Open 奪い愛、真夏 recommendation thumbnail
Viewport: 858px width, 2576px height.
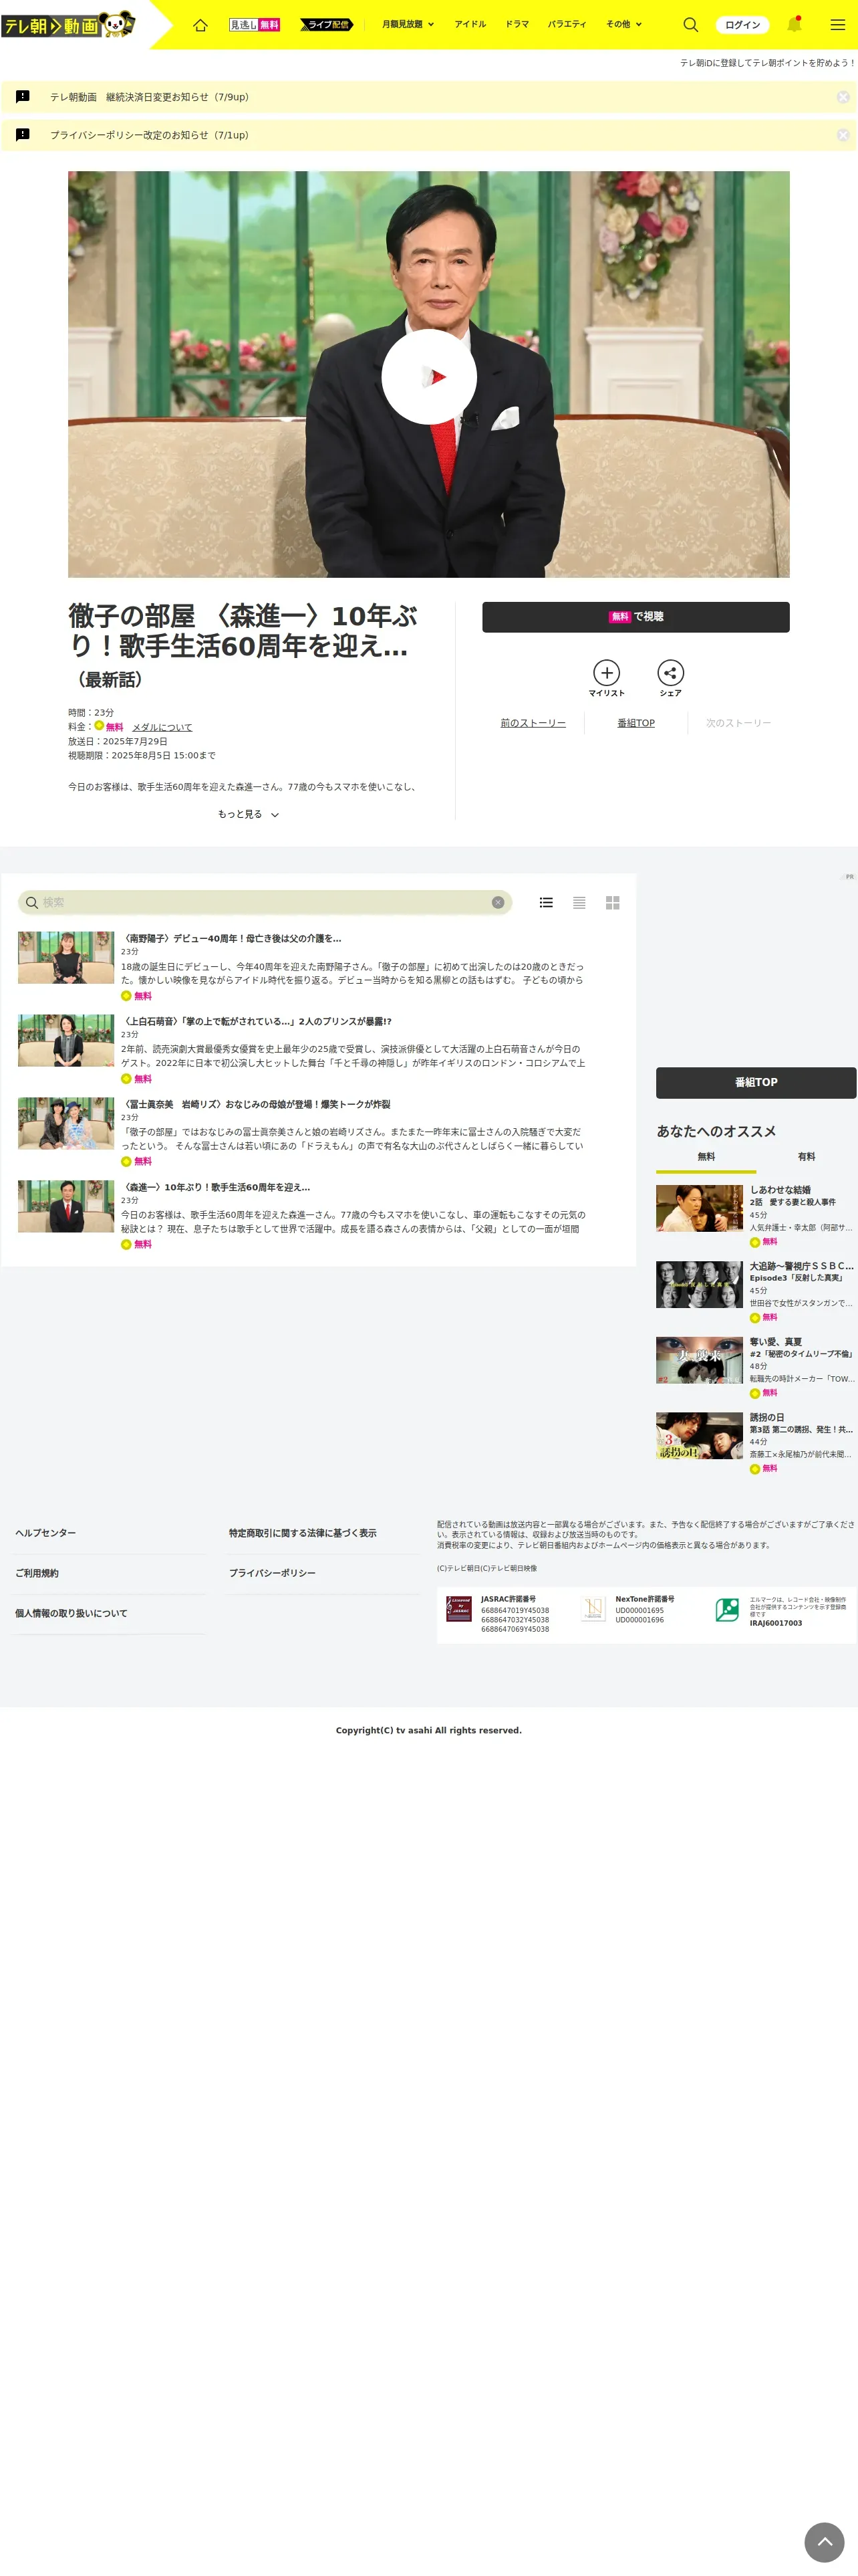pyautogui.click(x=699, y=1360)
